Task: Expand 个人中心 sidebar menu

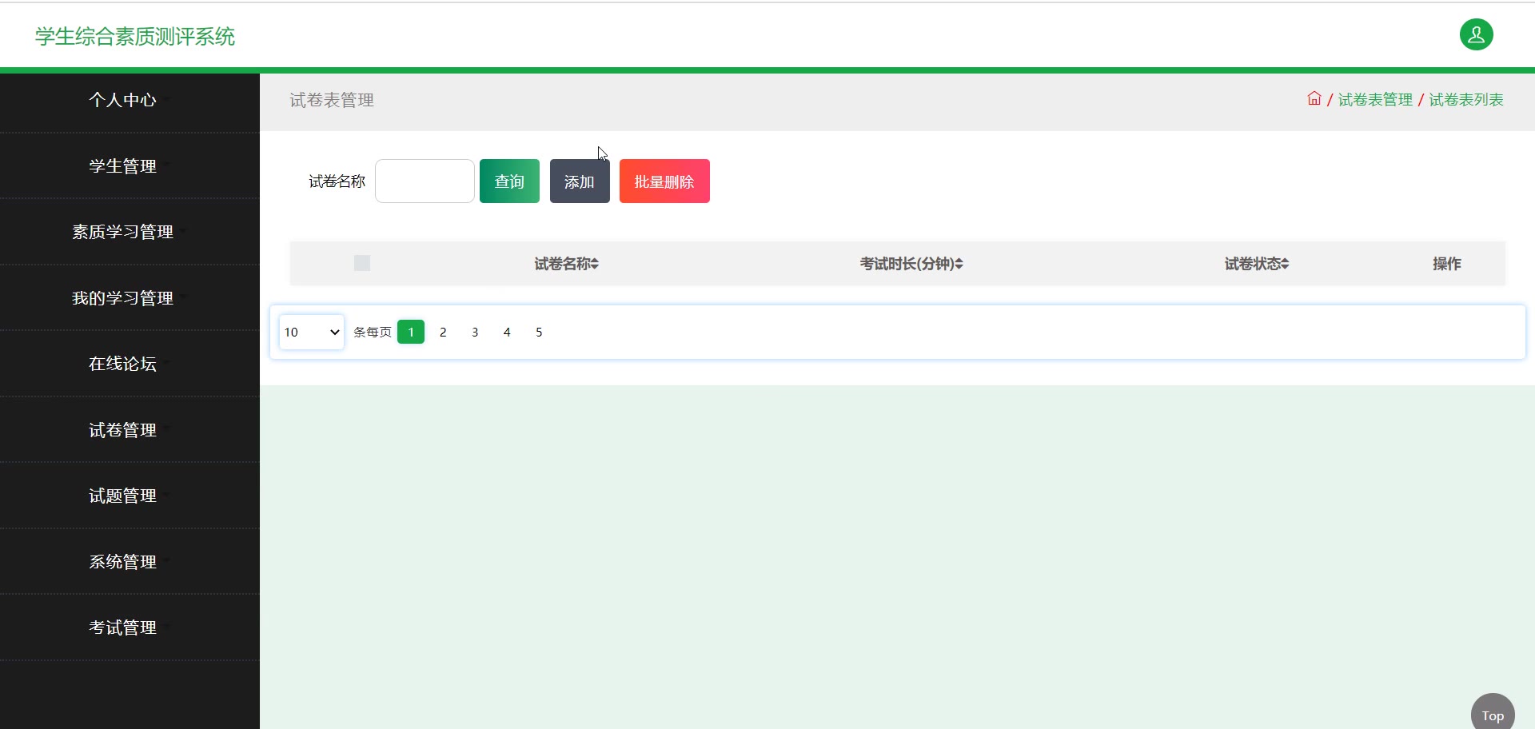Action: click(130, 100)
